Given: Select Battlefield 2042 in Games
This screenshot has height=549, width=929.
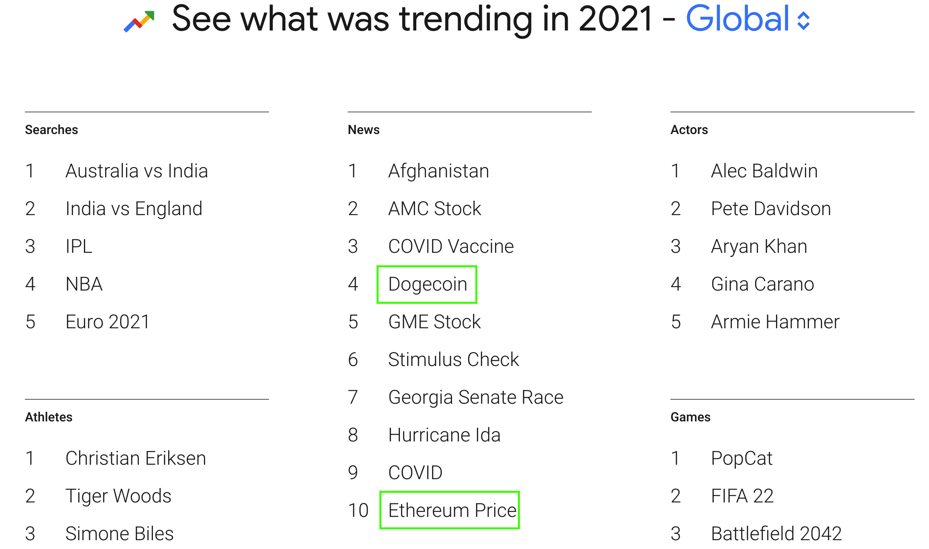Looking at the screenshot, I should point(776,534).
